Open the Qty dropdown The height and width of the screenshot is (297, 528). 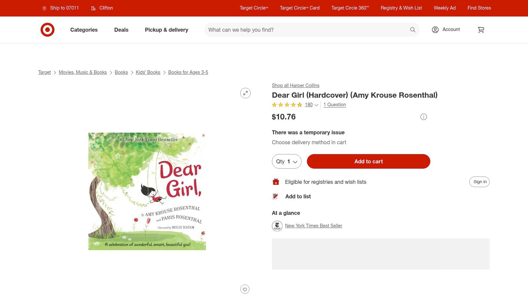[286, 161]
